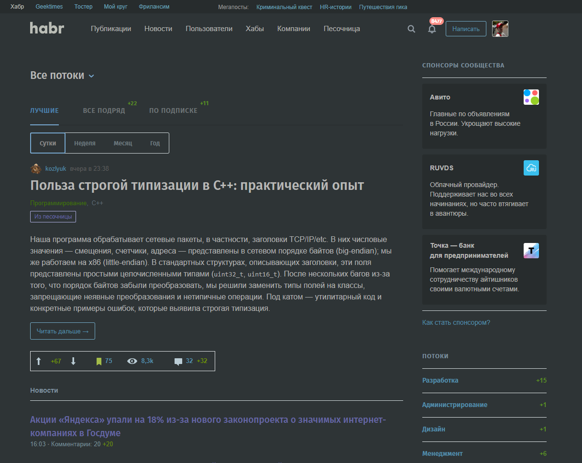The height and width of the screenshot is (463, 582).
Task: Upvote the C++ article with the up arrow
Action: (39, 361)
